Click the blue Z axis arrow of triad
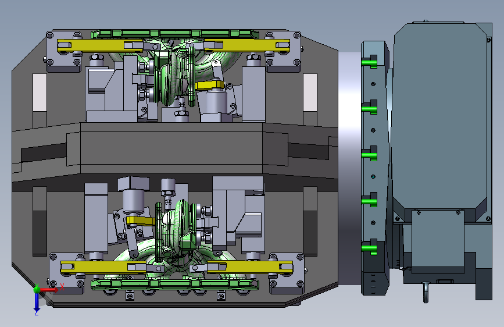 click(x=37, y=303)
